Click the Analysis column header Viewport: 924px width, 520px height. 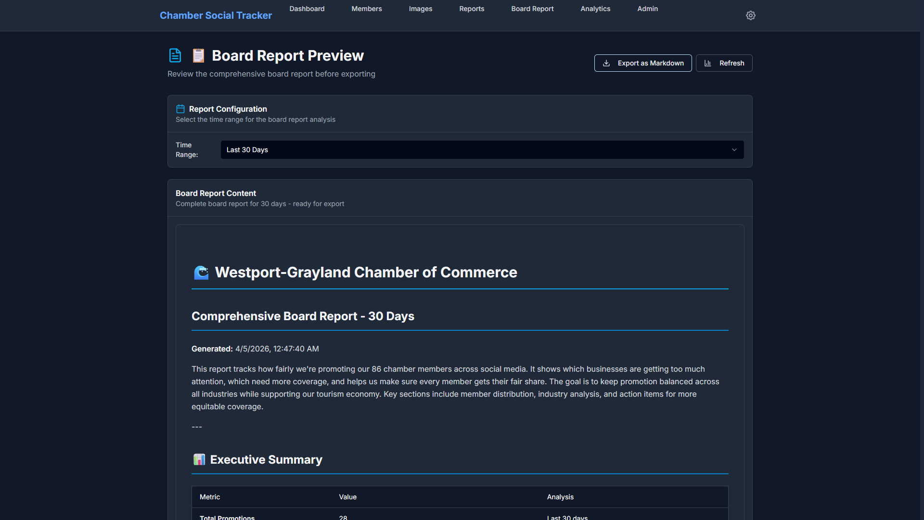[560, 497]
